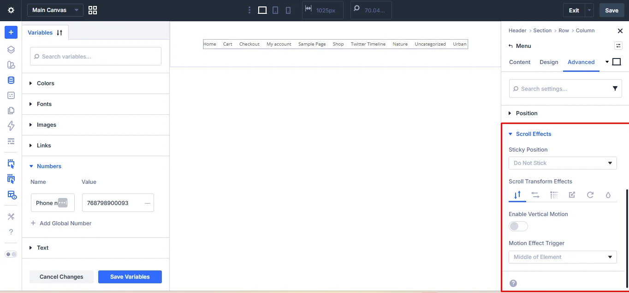The height and width of the screenshot is (293, 629).
Task: Click the preset options icon beside Menu
Action: (618, 46)
